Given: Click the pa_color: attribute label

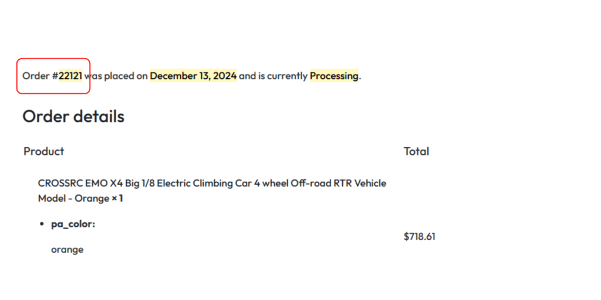Looking at the screenshot, I should tap(73, 224).
